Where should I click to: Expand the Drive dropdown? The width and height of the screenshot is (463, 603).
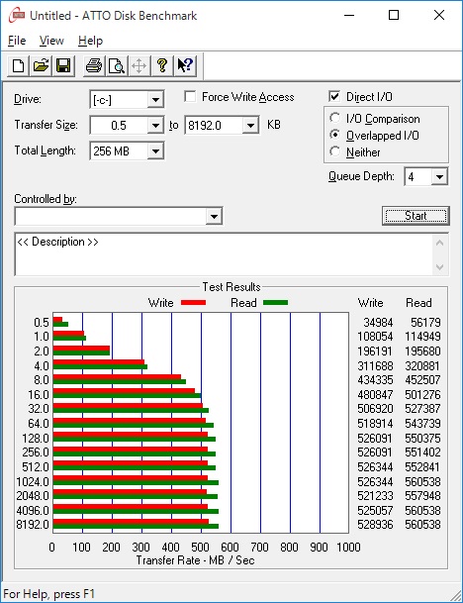point(155,100)
